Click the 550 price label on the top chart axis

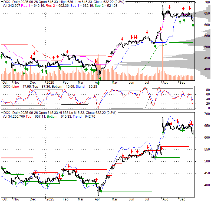click(x=207, y=36)
